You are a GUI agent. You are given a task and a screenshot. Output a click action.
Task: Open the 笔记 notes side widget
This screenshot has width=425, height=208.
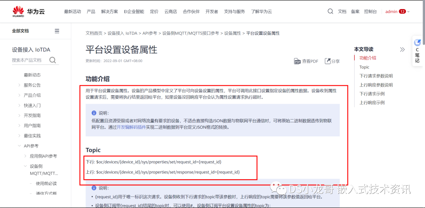click(x=418, y=51)
